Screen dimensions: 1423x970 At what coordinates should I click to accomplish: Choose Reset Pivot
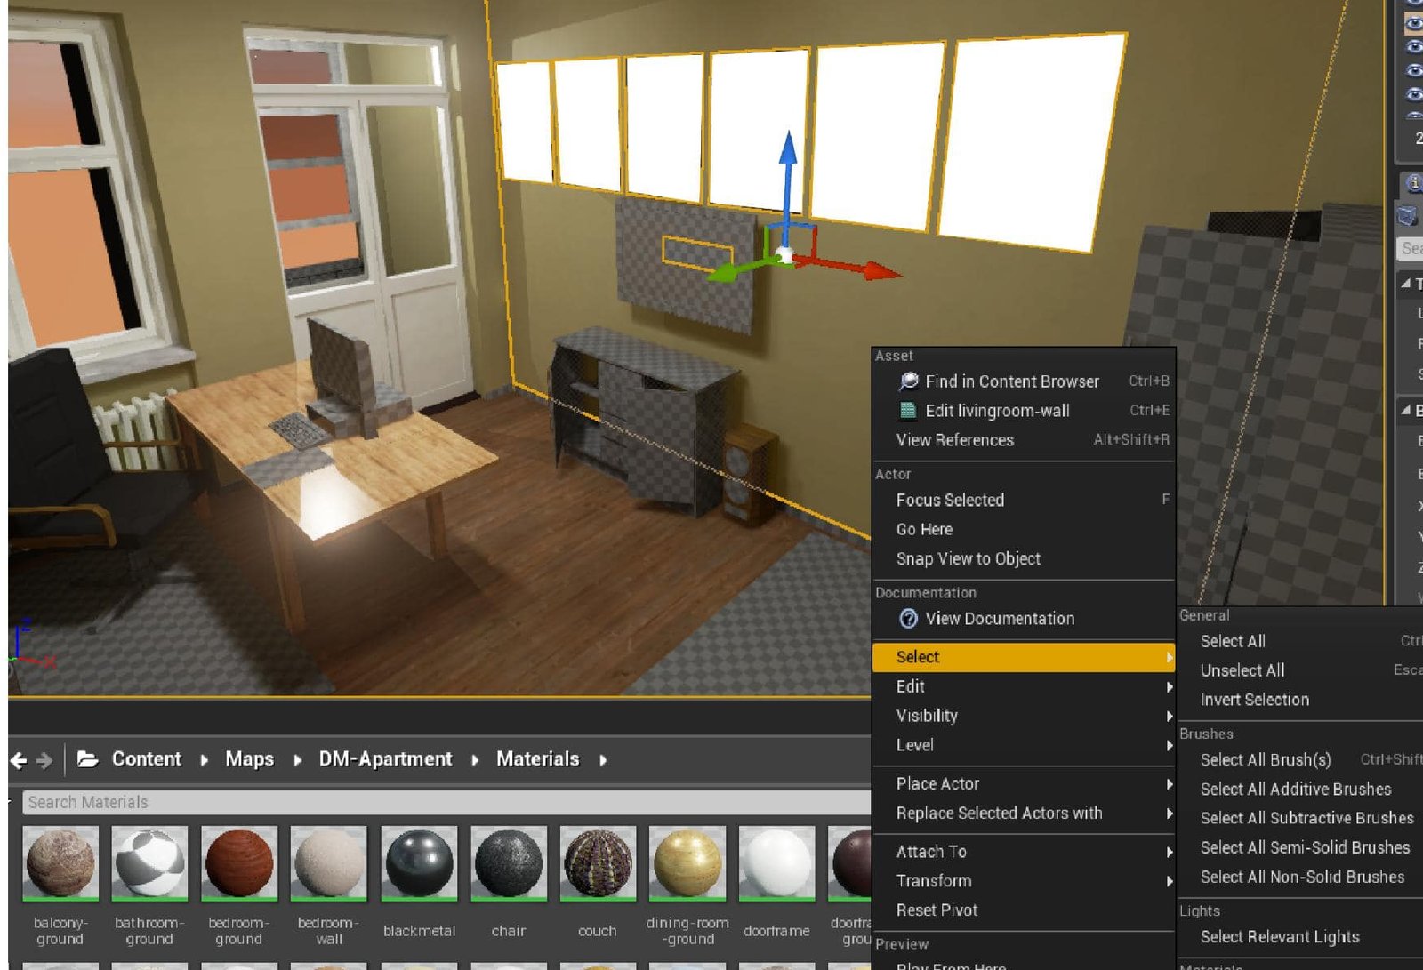coord(1024,910)
